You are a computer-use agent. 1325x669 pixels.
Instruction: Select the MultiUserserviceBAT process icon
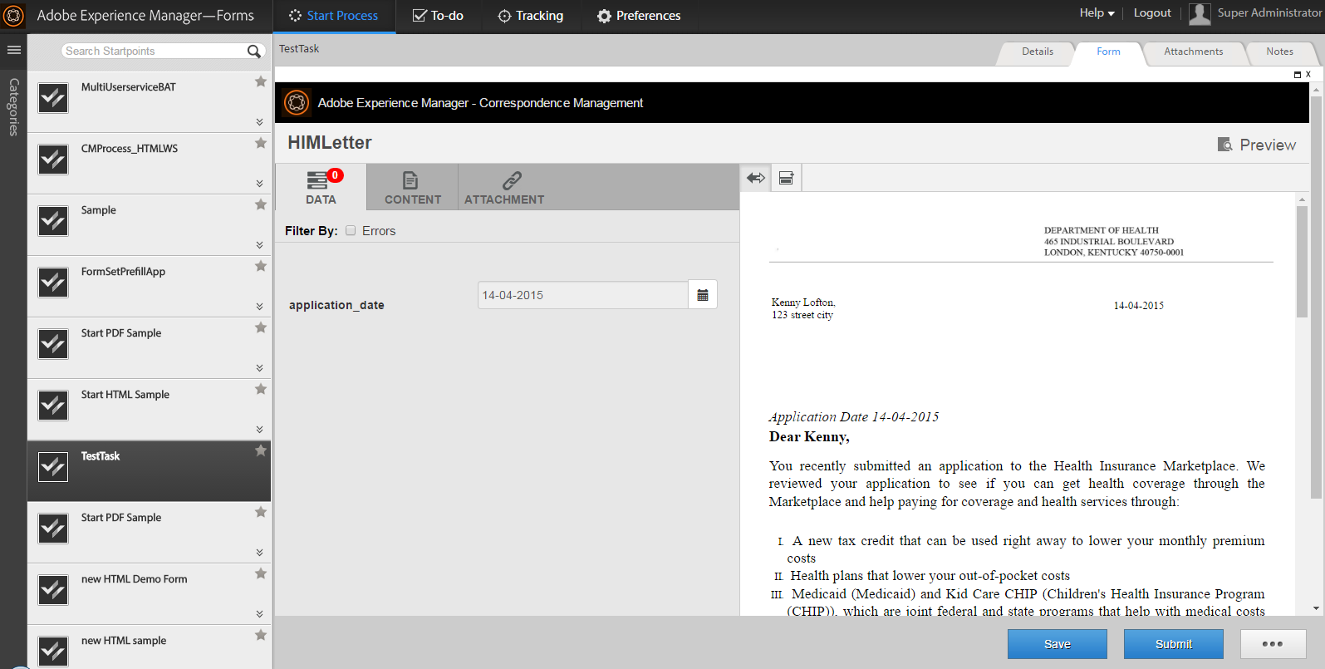(x=53, y=98)
